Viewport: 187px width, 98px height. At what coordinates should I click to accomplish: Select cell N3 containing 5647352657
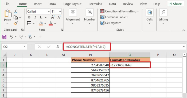tap(90, 70)
